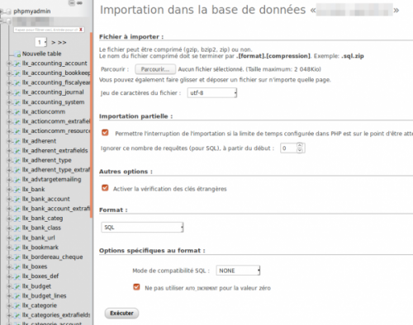The image size is (413, 325).
Task: Click the llx_advtargetemailing table icon
Action: [17, 180]
